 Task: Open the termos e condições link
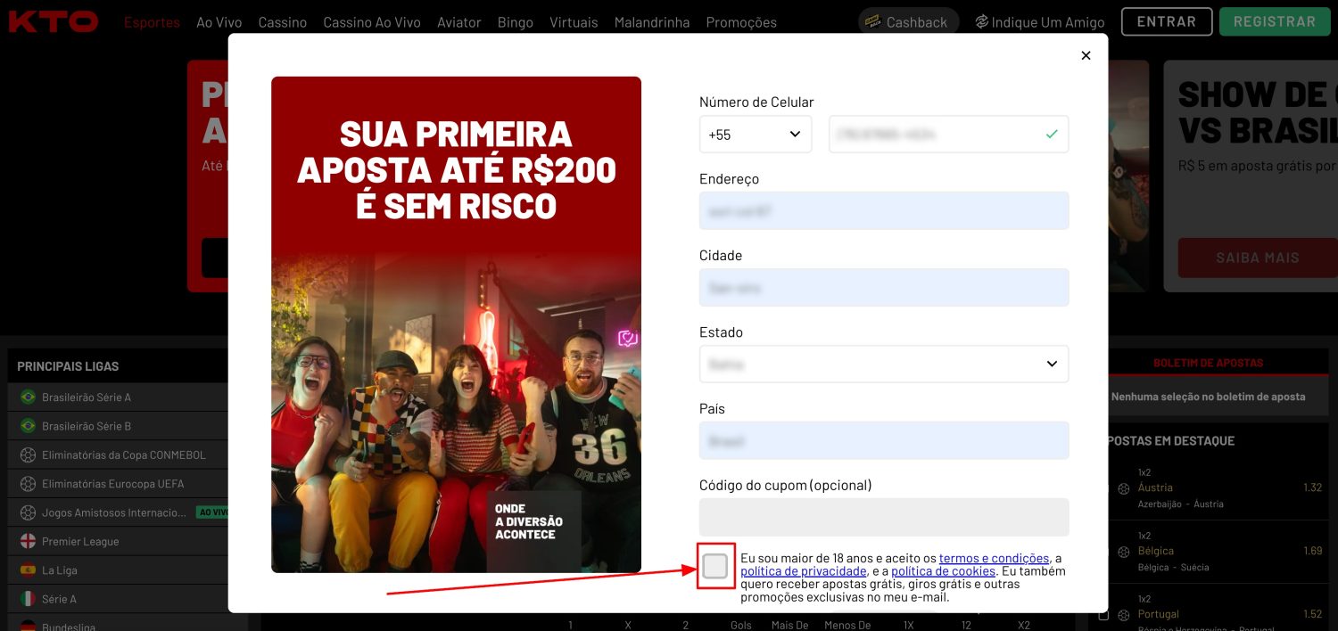(994, 558)
